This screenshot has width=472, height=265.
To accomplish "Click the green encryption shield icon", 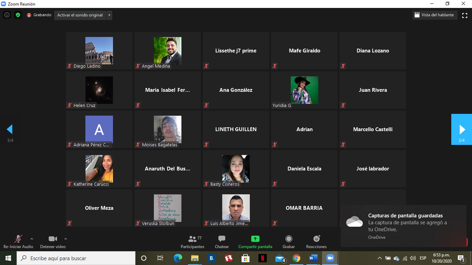I will 18,15.
